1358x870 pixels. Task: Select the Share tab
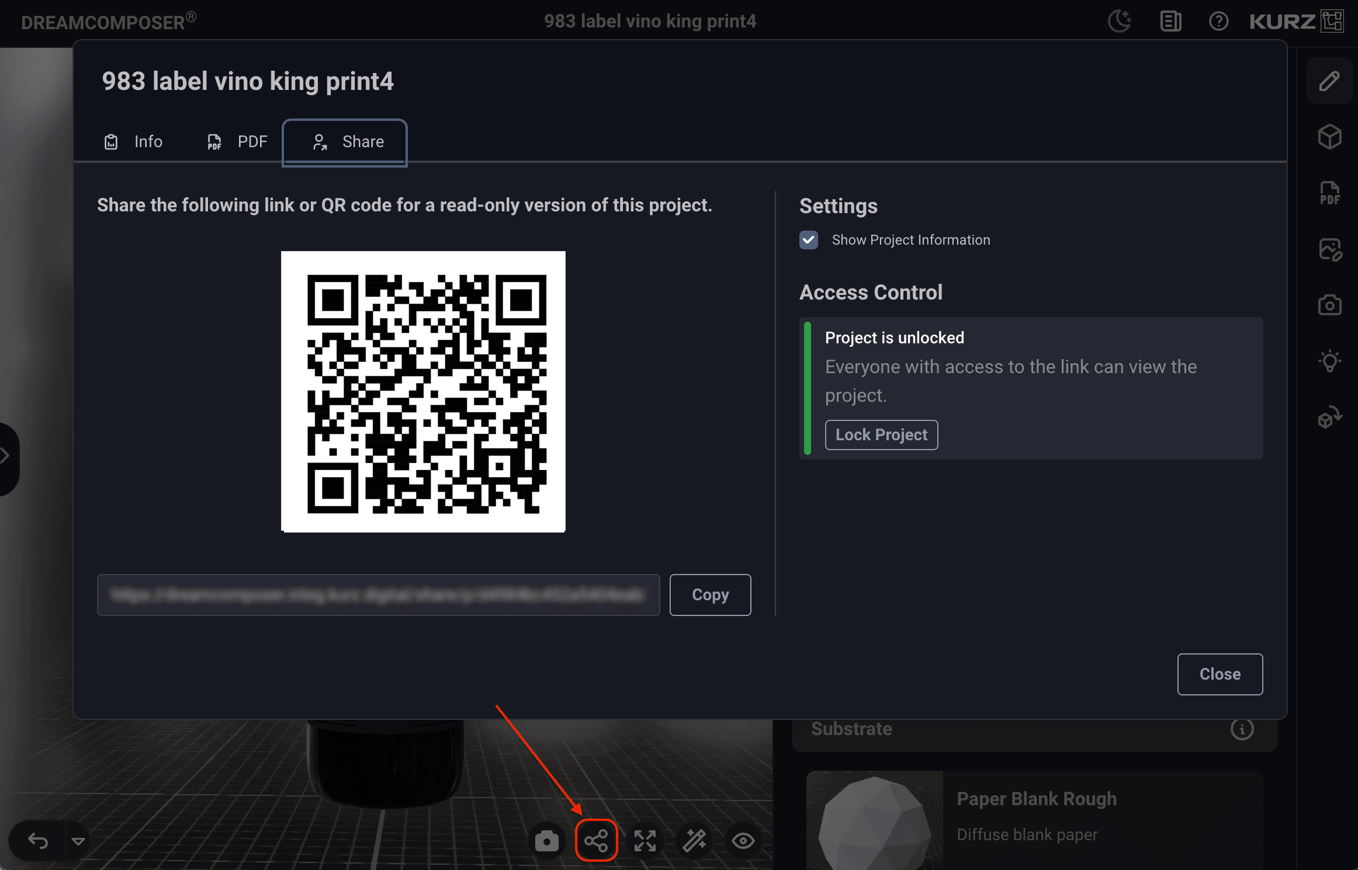point(345,142)
